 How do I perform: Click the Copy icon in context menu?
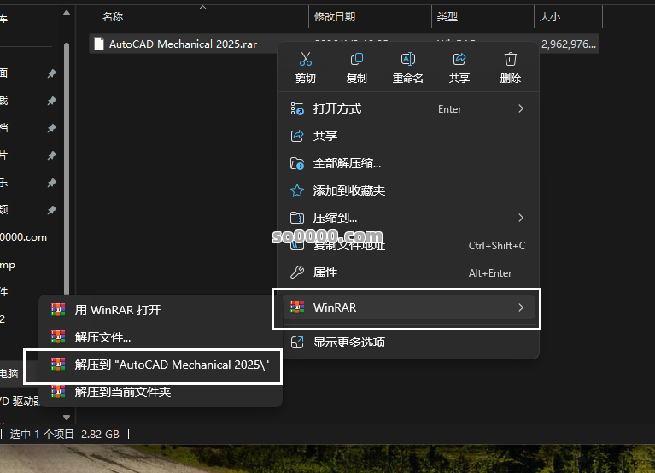tap(356, 59)
